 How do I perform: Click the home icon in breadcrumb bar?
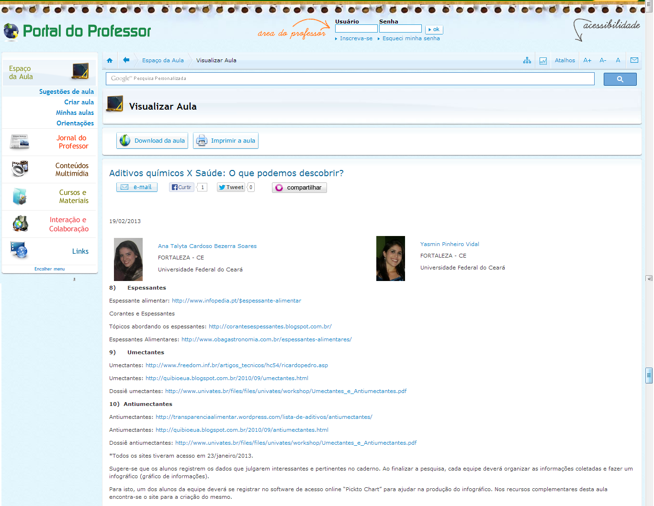coord(110,60)
